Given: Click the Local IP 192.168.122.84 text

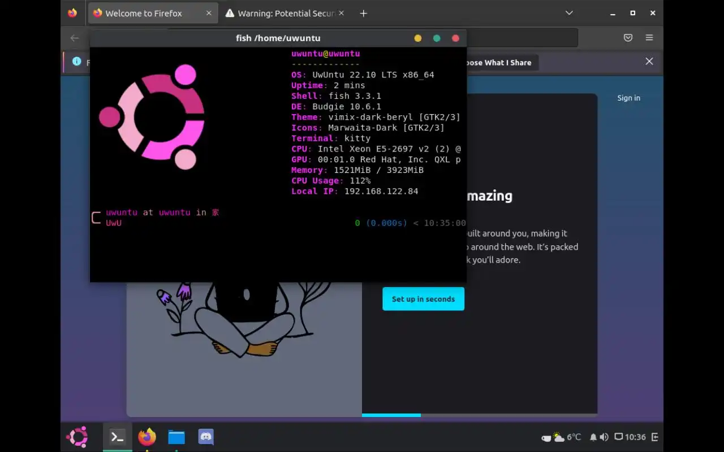Looking at the screenshot, I should click(355, 192).
